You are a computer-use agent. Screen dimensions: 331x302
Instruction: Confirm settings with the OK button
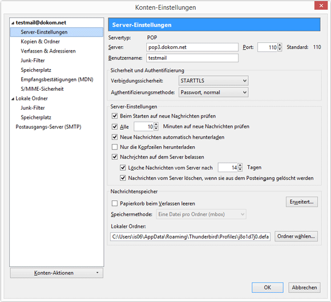click(x=268, y=287)
